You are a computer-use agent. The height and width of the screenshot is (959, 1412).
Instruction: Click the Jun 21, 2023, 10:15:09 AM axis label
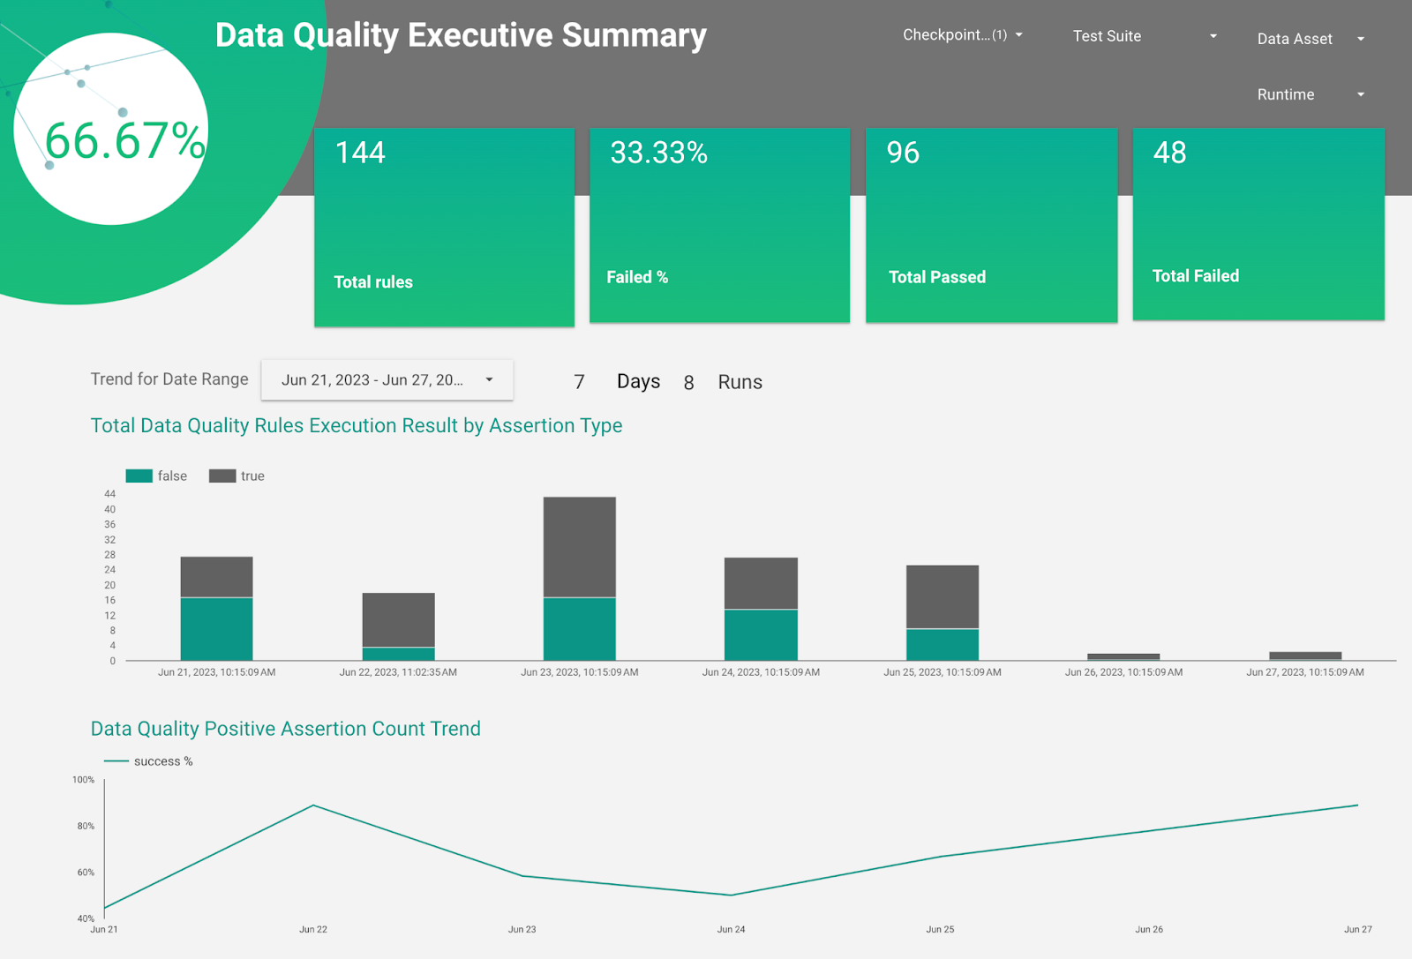click(x=217, y=672)
